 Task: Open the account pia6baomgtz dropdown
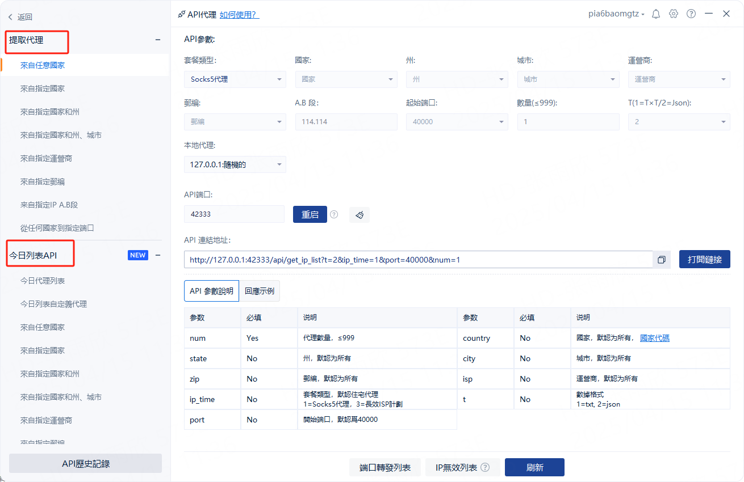(616, 14)
